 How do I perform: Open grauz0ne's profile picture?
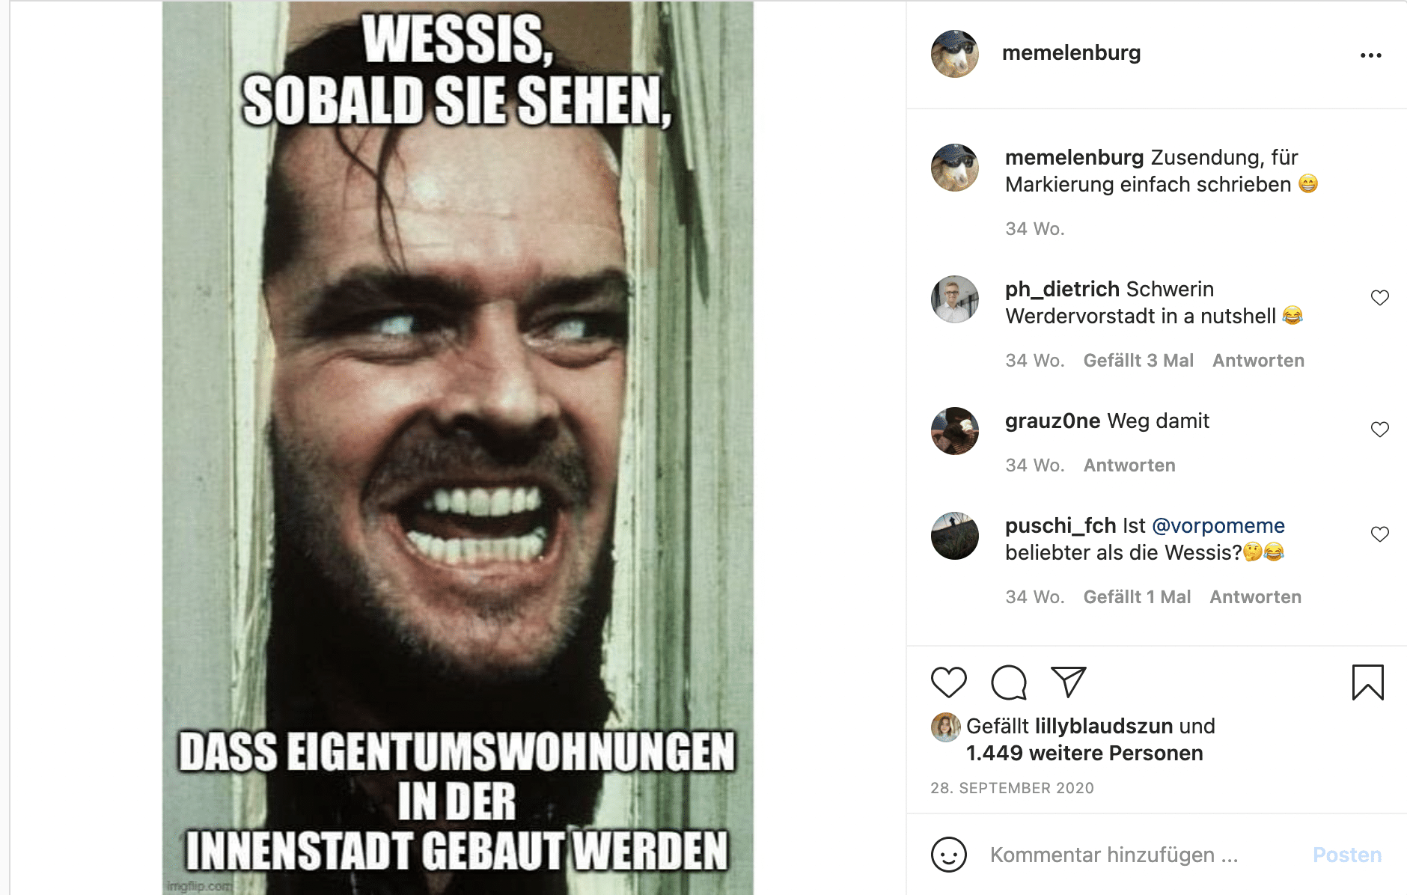[x=954, y=431]
